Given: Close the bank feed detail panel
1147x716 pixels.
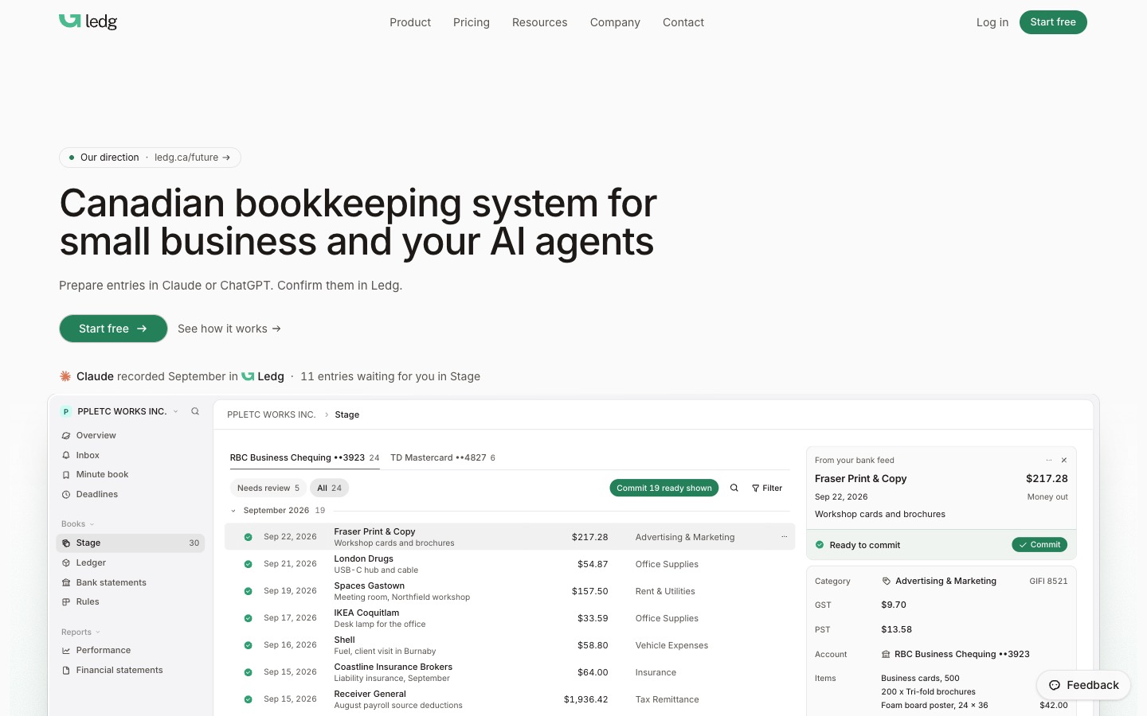Looking at the screenshot, I should tap(1064, 460).
